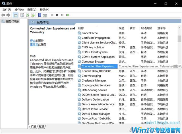182x134 pixels.
Task: Switch to the 扩展 tab
Action: click(33, 126)
